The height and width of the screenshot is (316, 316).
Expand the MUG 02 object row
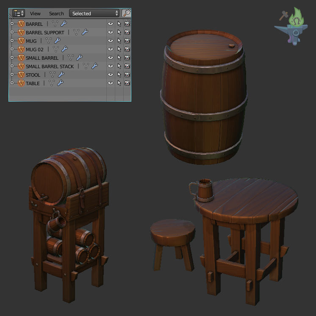pos(12,49)
